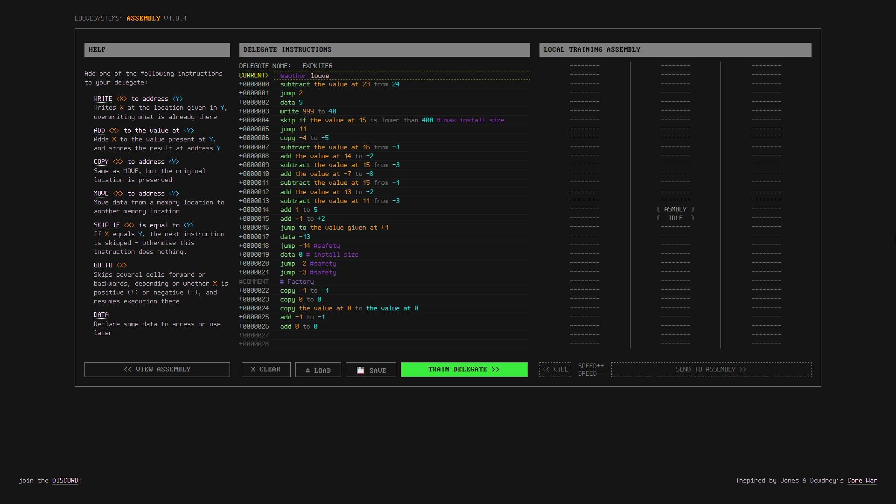Click the eject icon on LOAD
896x504 pixels.
pos(308,370)
